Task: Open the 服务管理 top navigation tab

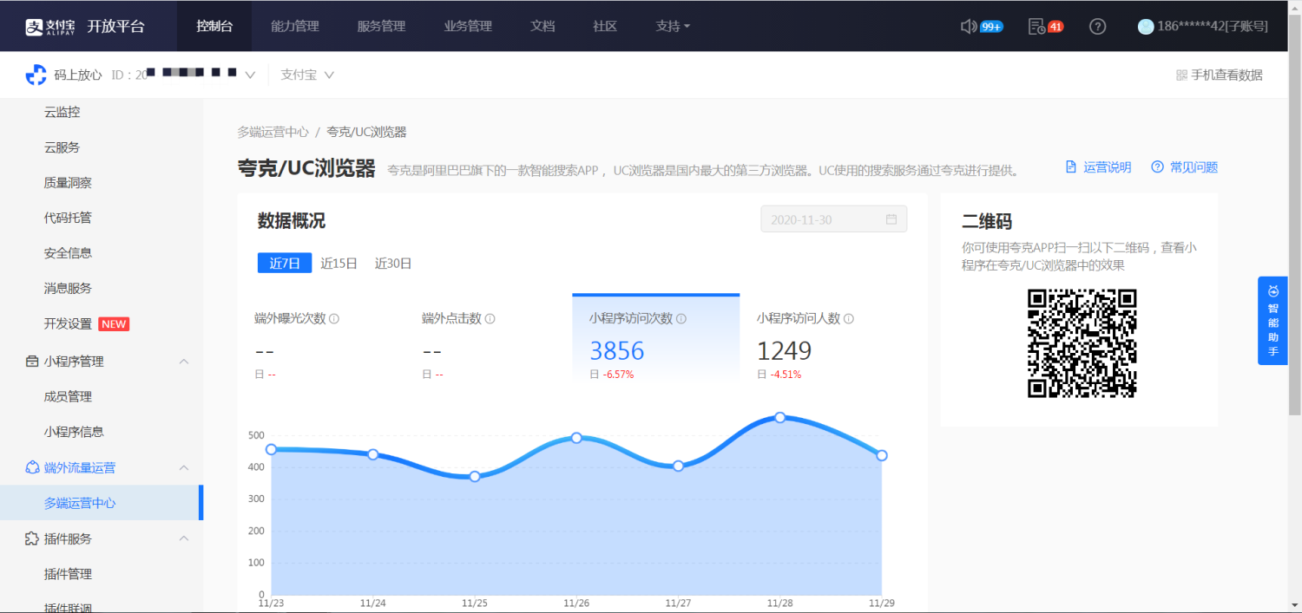Action: tap(381, 26)
